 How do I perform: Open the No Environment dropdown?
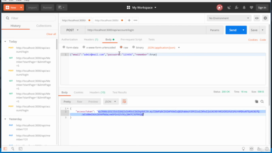[x=229, y=18]
